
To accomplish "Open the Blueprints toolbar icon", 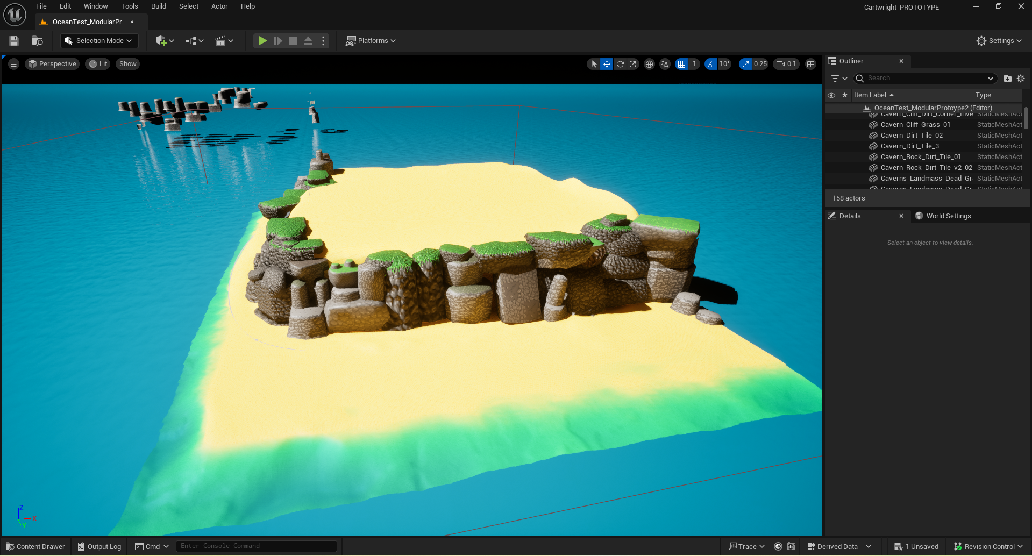I will pos(194,41).
